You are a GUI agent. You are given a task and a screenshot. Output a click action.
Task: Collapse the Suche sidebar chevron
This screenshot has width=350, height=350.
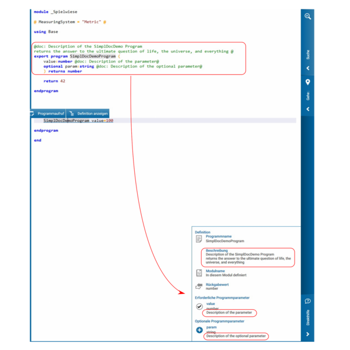tap(308, 68)
